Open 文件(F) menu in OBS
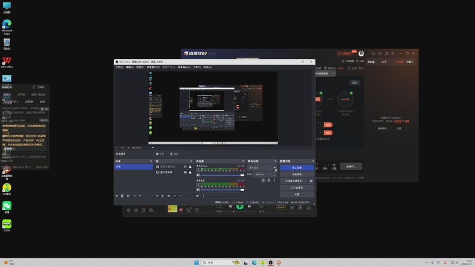Screen dimensions: 475x267 pyautogui.click(x=119, y=67)
